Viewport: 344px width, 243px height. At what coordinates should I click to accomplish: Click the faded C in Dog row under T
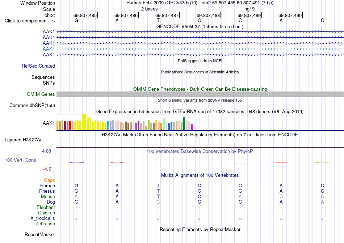point(158,202)
